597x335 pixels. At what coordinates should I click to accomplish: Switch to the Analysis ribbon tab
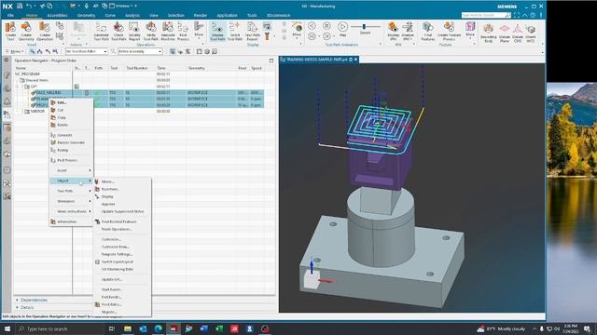132,15
